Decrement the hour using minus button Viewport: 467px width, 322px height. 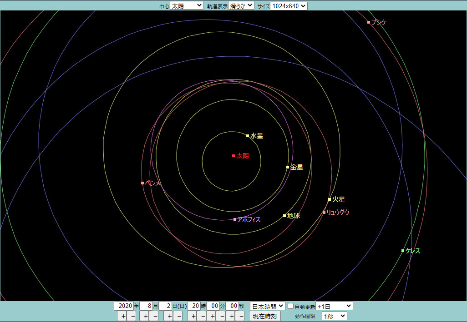(x=202, y=316)
